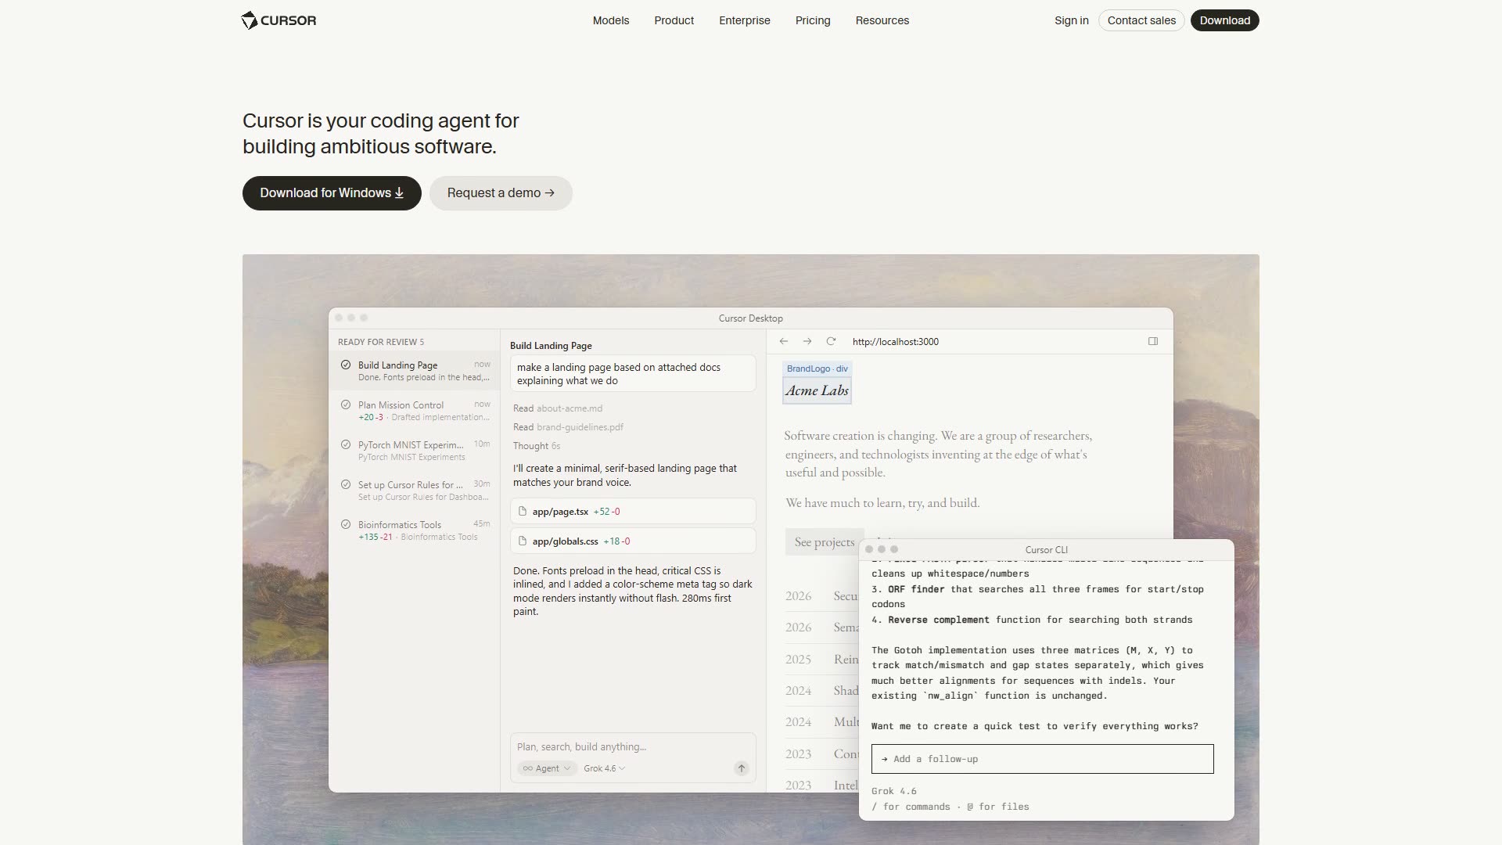Open the app/globals.css file change

[x=633, y=541]
